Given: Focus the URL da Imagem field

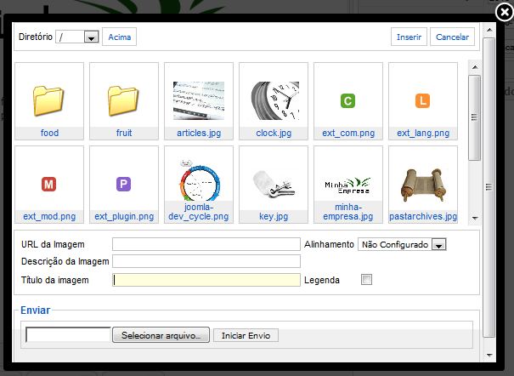Looking at the screenshot, I should tap(206, 244).
